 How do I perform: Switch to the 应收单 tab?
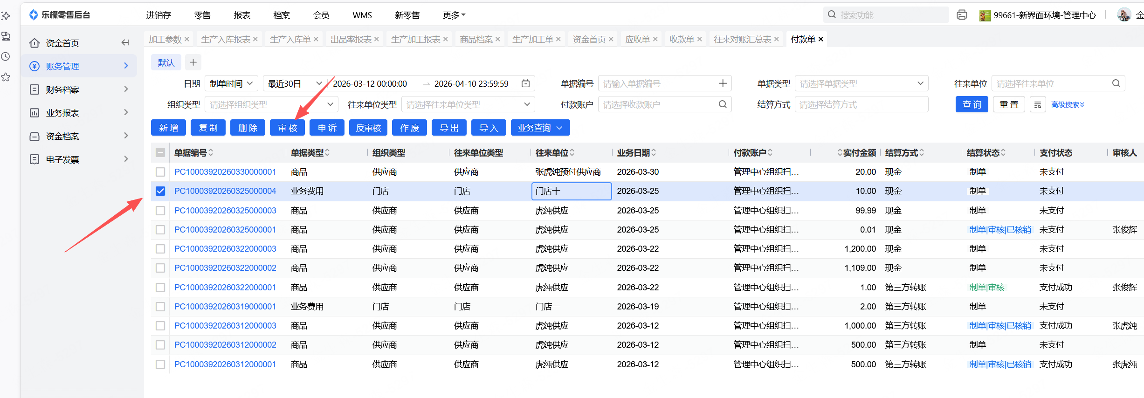click(x=637, y=39)
